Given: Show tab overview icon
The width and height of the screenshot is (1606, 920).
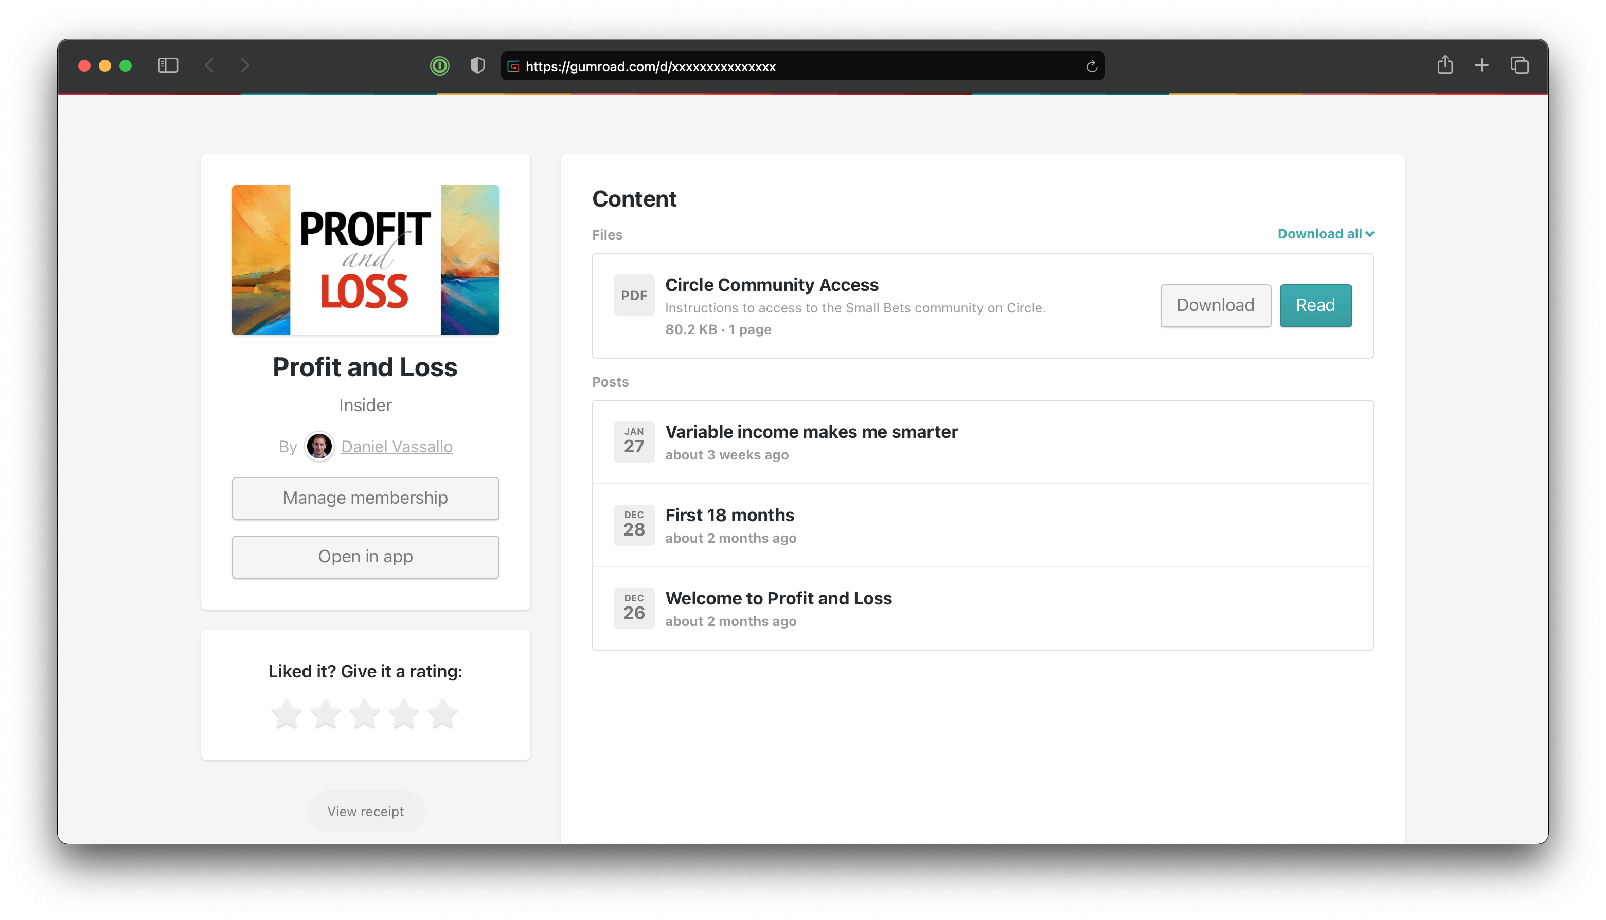Looking at the screenshot, I should (1520, 65).
